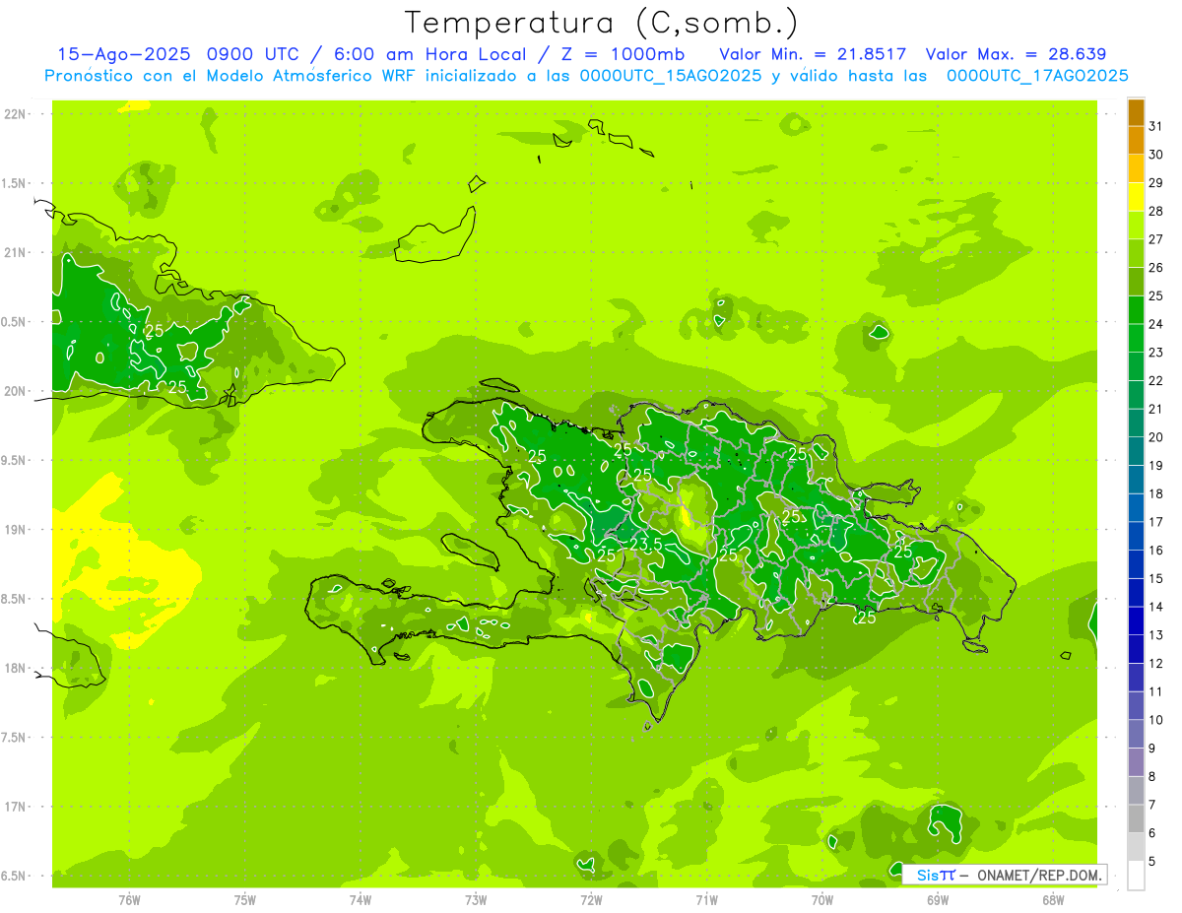1182x913 pixels.
Task: Click the '0.5N' latitude axis label
Action: pyautogui.click(x=15, y=322)
